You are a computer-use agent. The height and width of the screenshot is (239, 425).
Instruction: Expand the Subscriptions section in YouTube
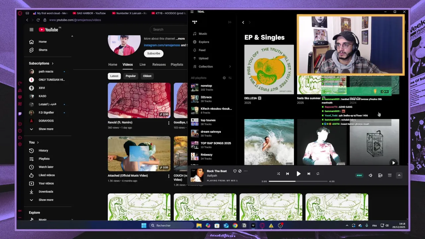[41, 63]
